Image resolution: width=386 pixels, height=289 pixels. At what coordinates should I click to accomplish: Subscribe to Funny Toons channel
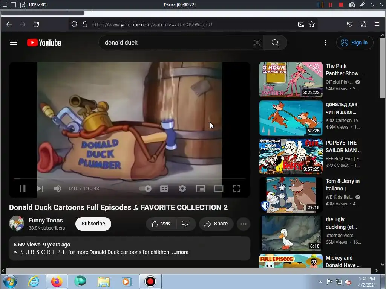coord(93,224)
